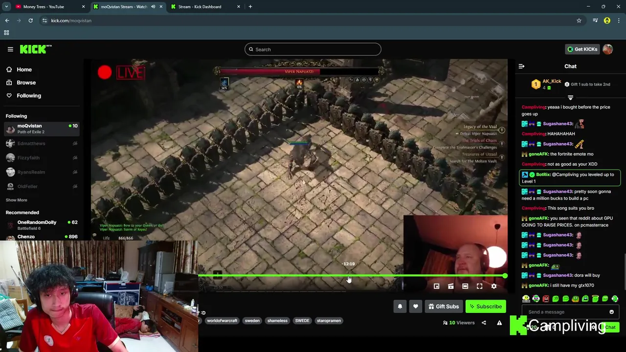Image resolution: width=626 pixels, height=352 pixels.
Task: Open the Following page in sidebar
Action: coord(23,96)
